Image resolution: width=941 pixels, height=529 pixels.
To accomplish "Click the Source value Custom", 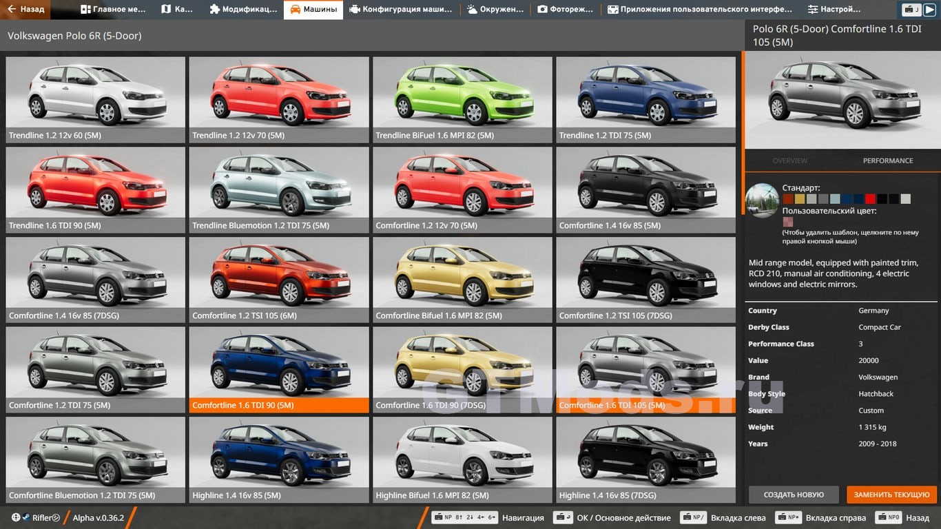I will coord(871,411).
